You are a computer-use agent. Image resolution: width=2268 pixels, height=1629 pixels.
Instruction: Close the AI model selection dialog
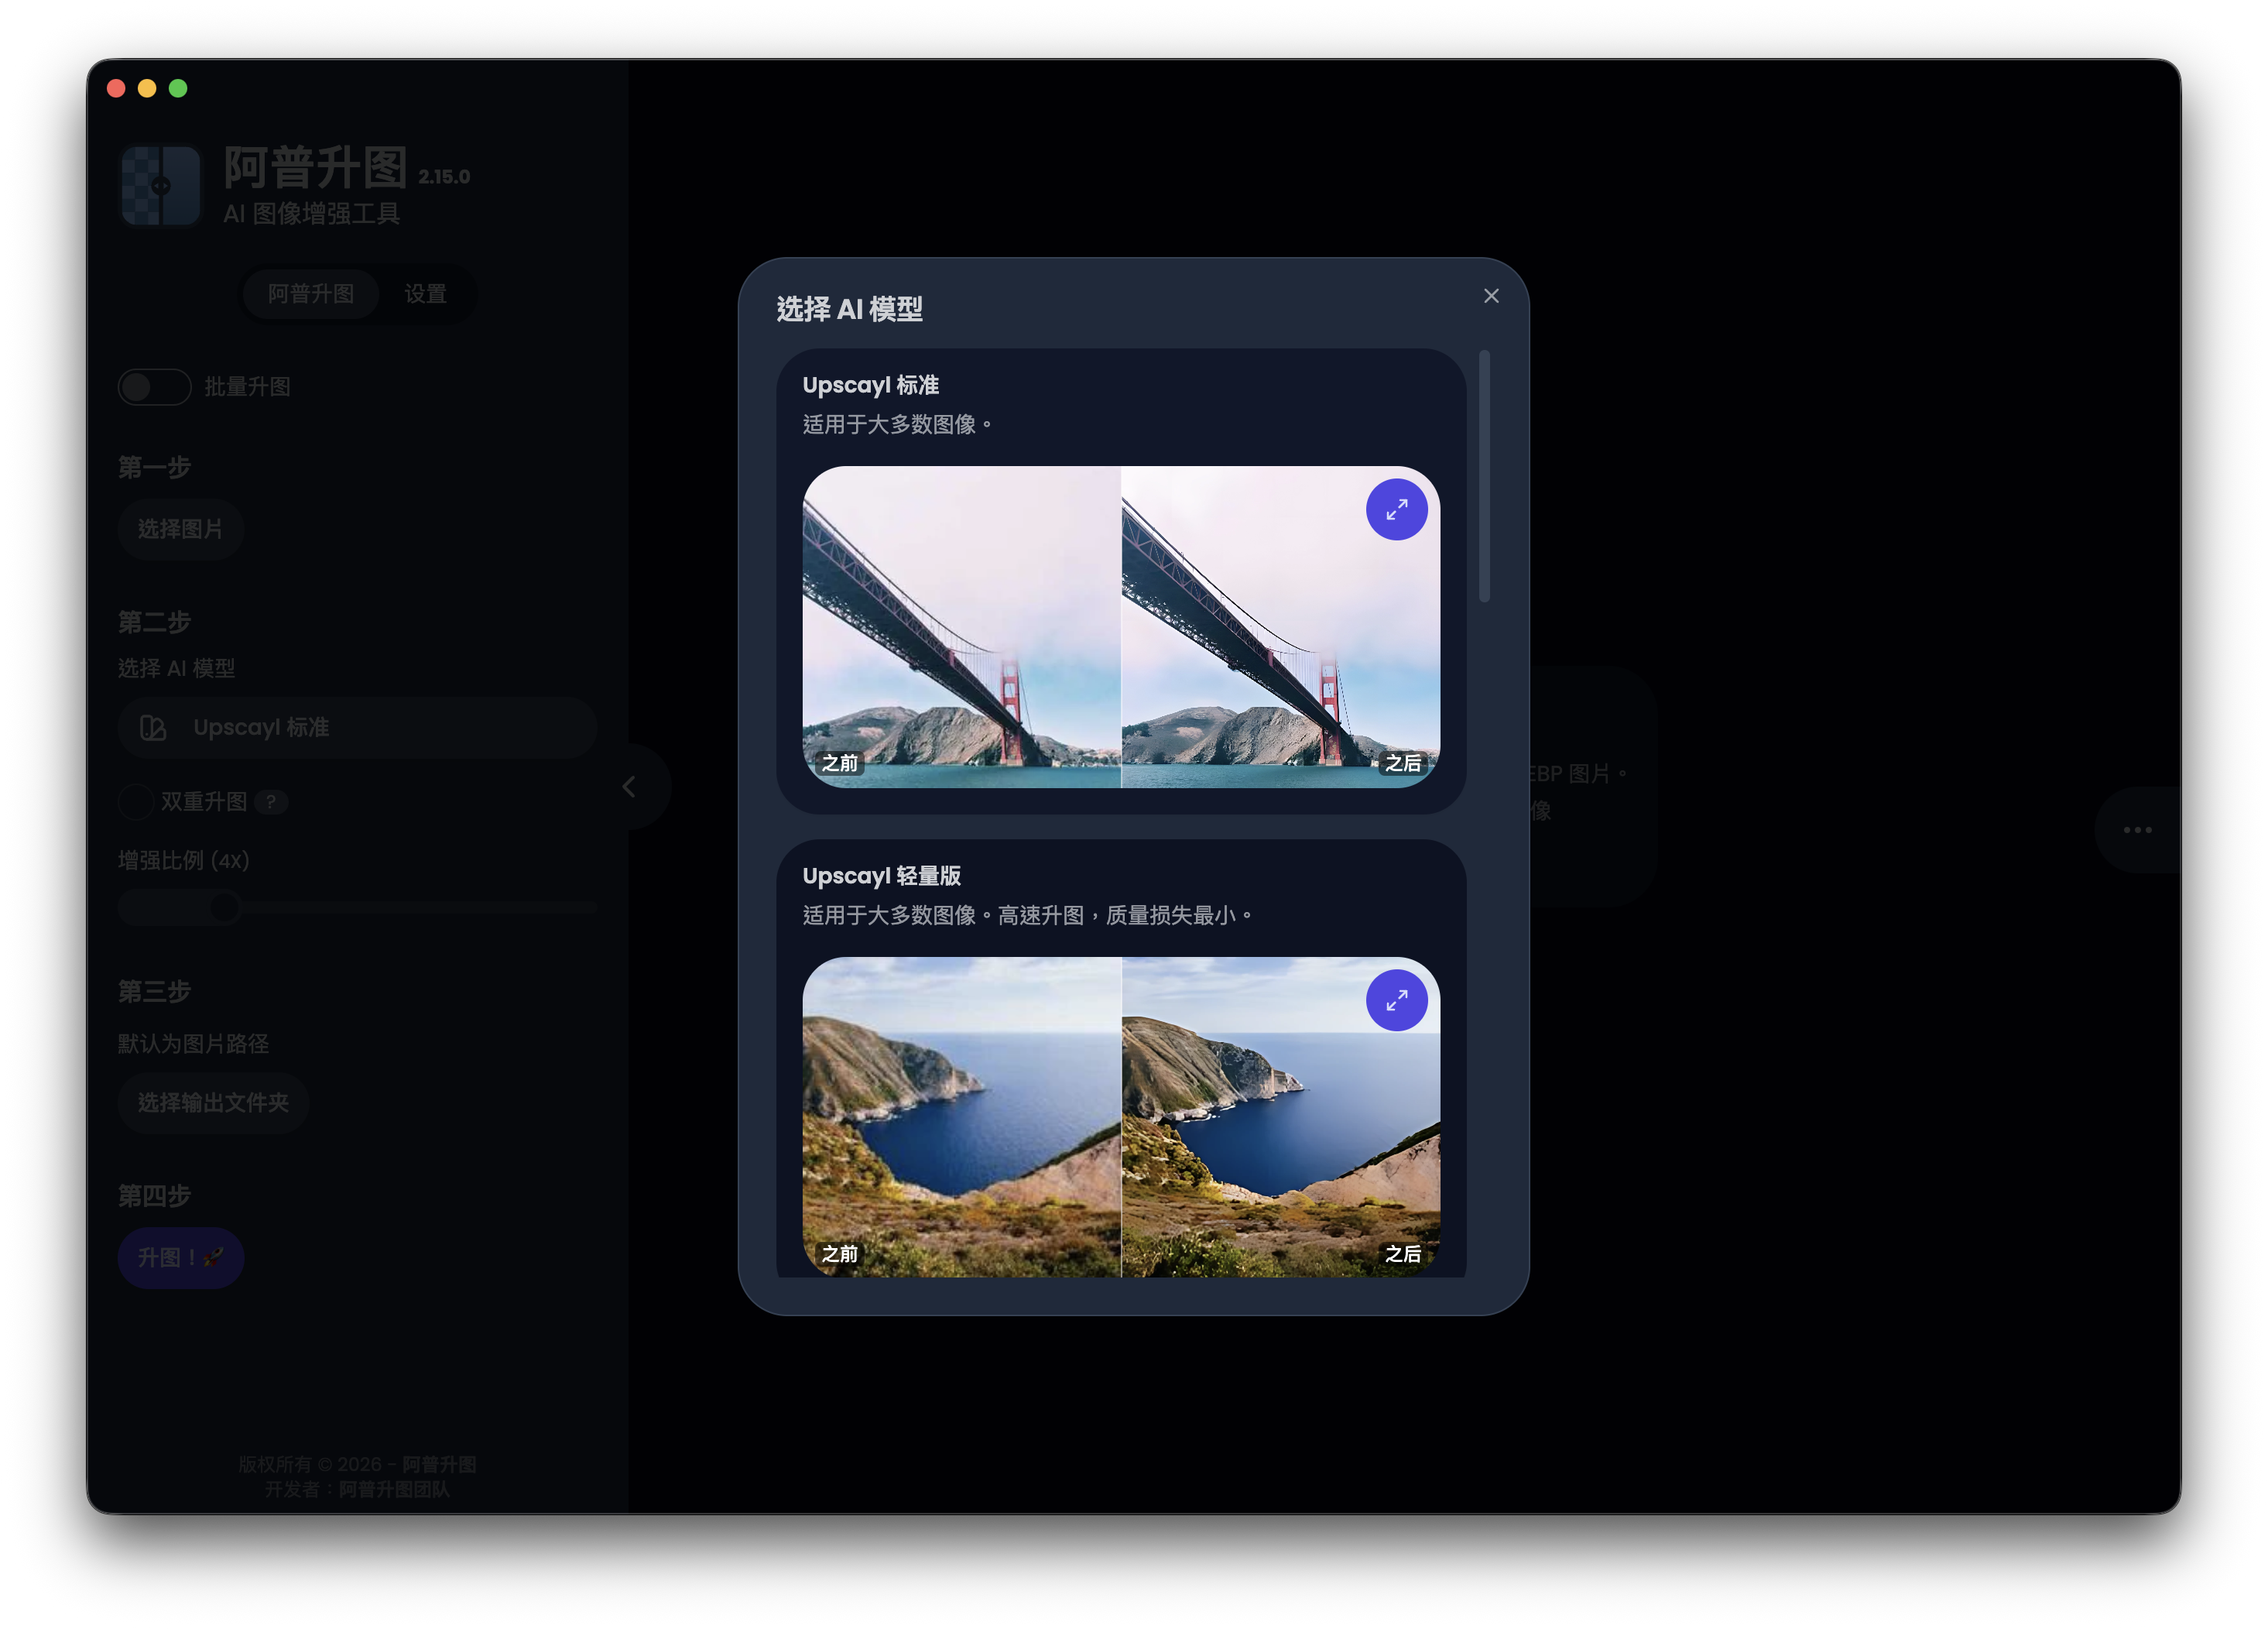pyautogui.click(x=1491, y=296)
